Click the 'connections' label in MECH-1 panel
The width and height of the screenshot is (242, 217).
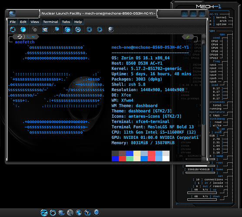click(x=214, y=180)
